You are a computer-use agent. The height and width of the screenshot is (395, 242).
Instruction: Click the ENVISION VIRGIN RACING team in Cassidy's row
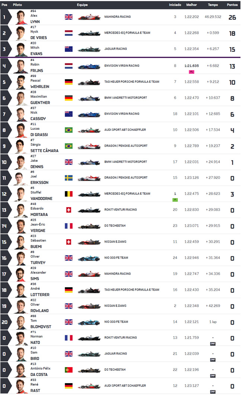point(122,114)
